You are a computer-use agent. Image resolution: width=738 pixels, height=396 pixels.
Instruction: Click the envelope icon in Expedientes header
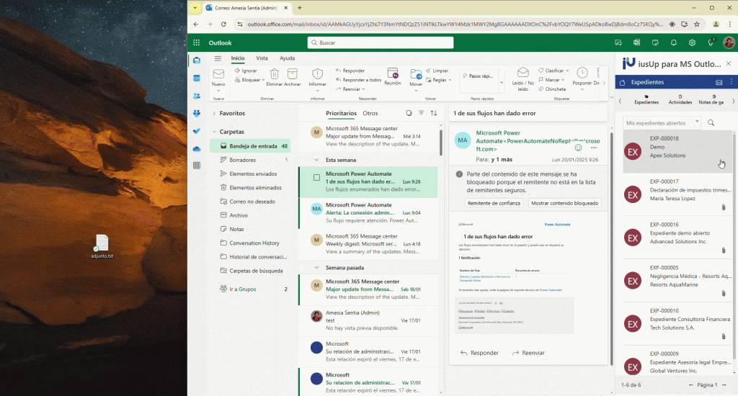(719, 82)
